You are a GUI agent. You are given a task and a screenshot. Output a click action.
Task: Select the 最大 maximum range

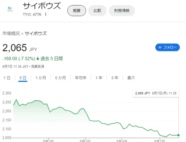click(131, 78)
